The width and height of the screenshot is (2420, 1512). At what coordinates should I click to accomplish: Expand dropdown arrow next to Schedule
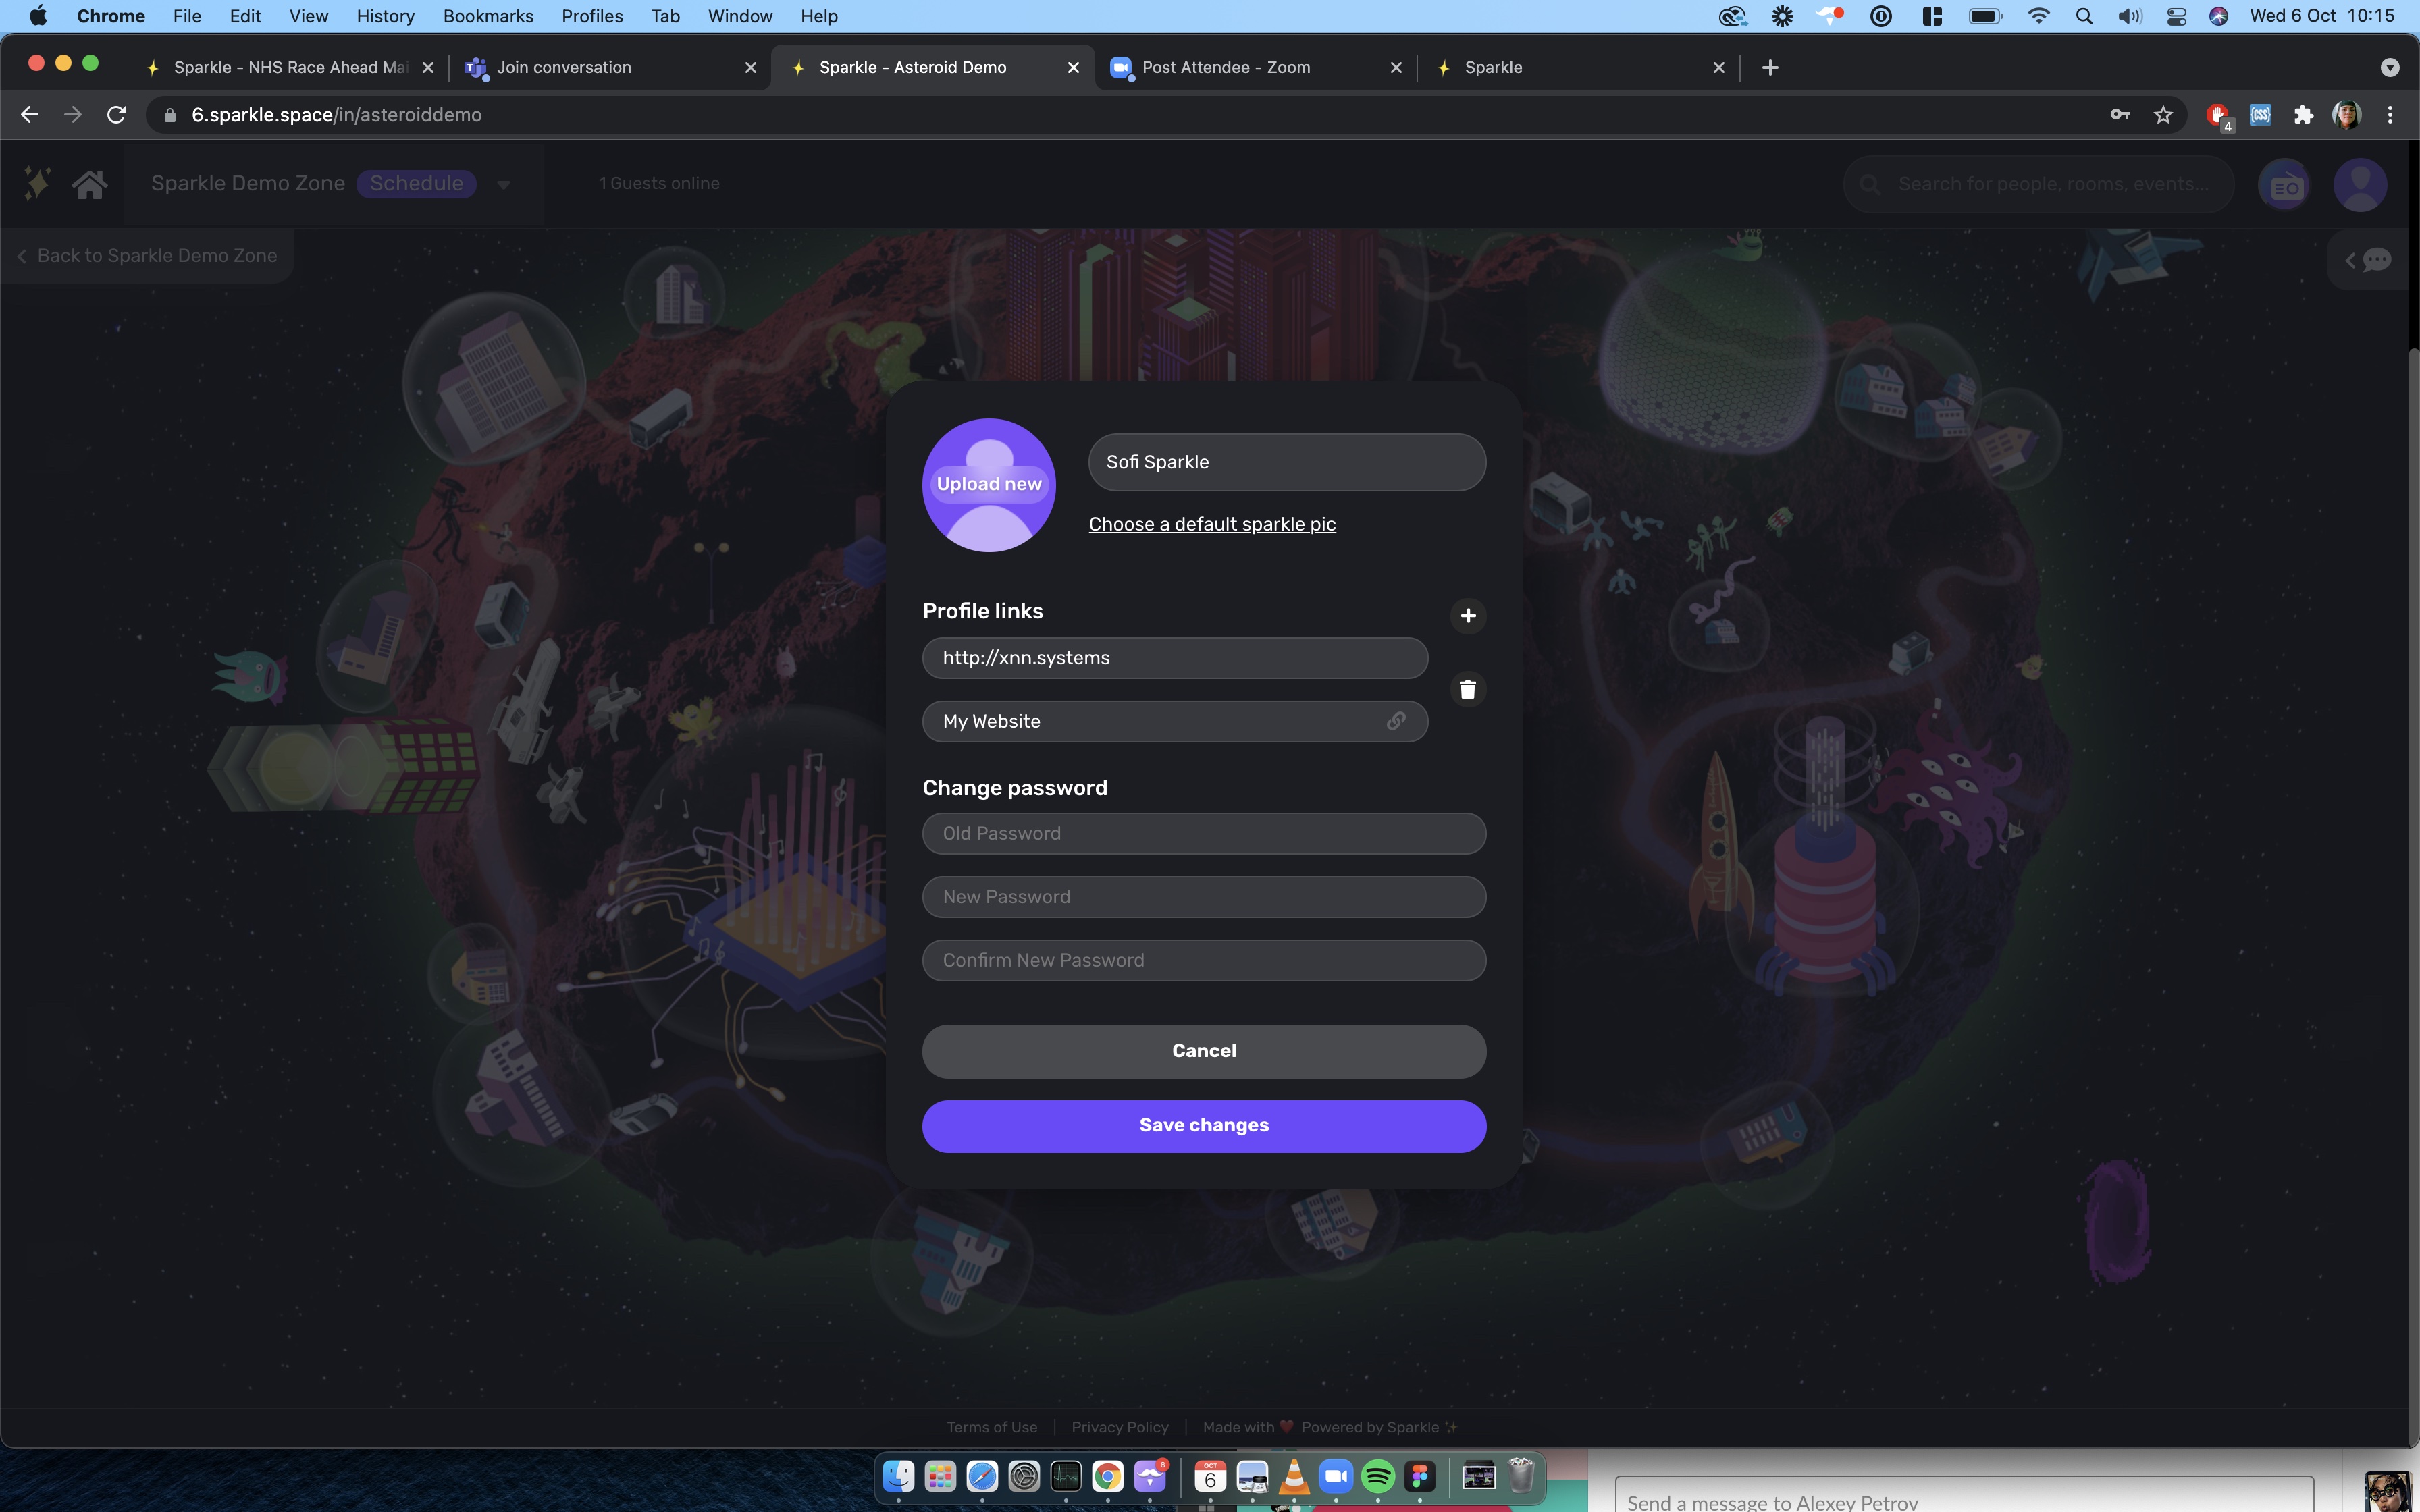tap(504, 185)
